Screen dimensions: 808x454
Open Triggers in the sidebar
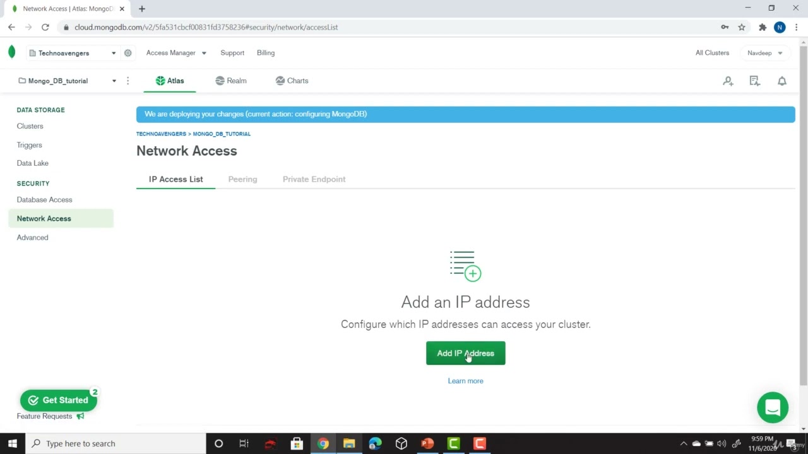[x=29, y=145]
